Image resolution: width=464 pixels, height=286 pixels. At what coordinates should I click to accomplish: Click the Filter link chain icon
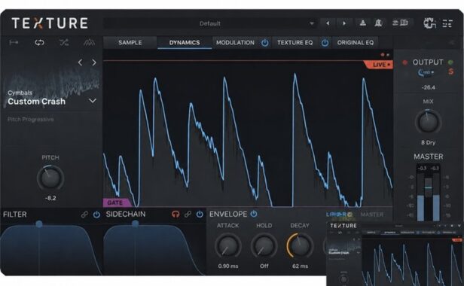pos(84,214)
